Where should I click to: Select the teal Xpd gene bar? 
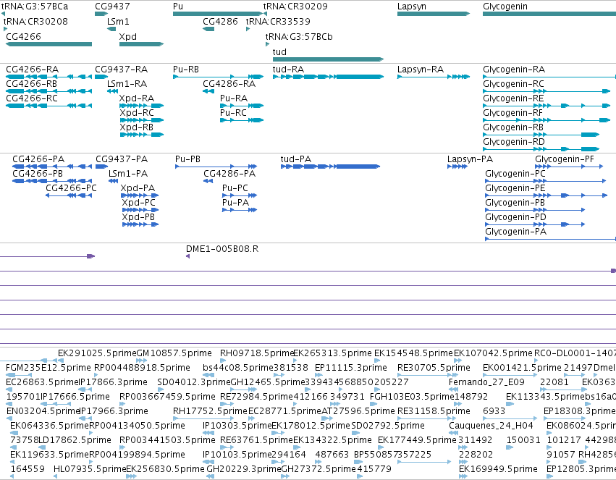click(141, 44)
